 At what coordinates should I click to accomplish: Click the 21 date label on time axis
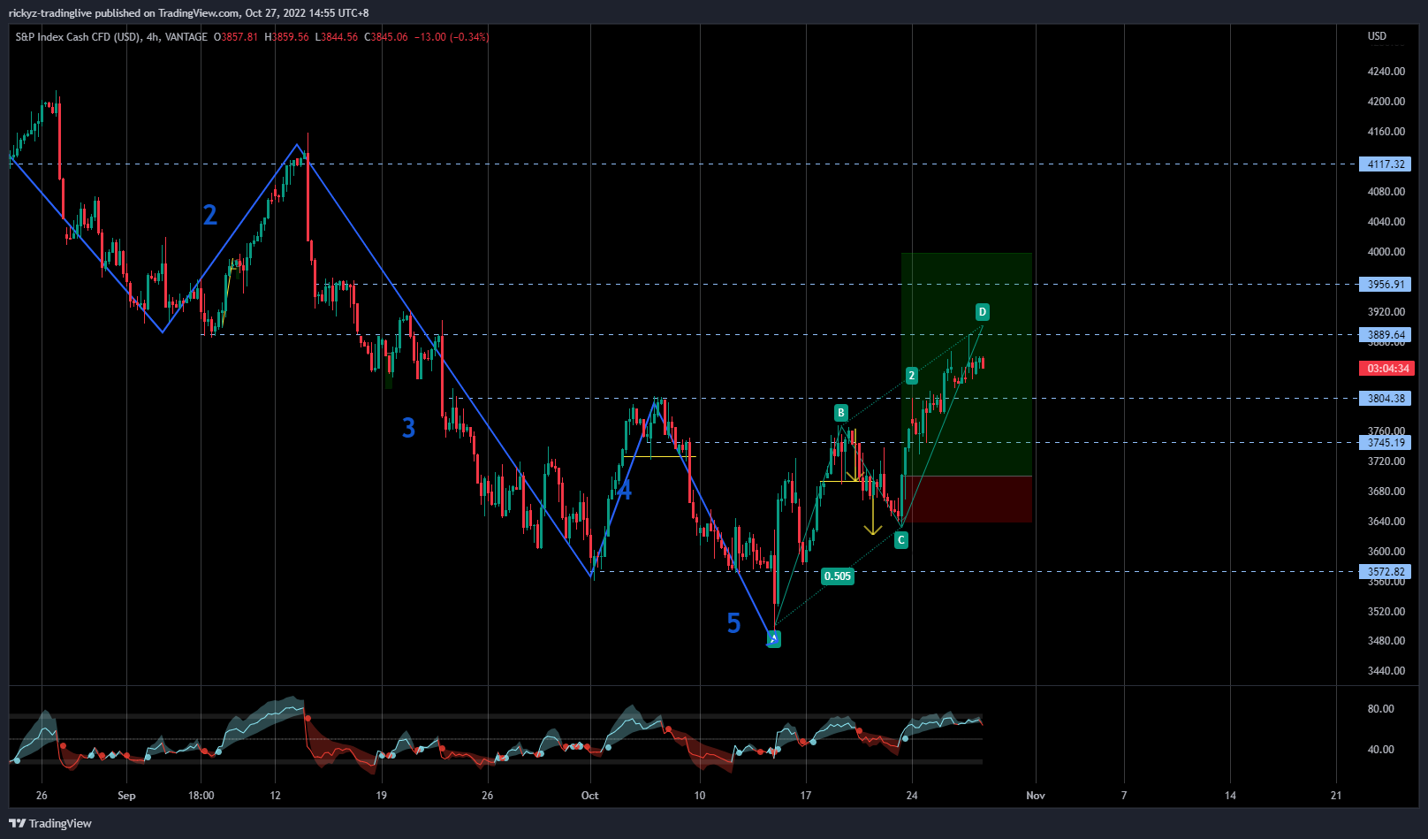point(1336,796)
